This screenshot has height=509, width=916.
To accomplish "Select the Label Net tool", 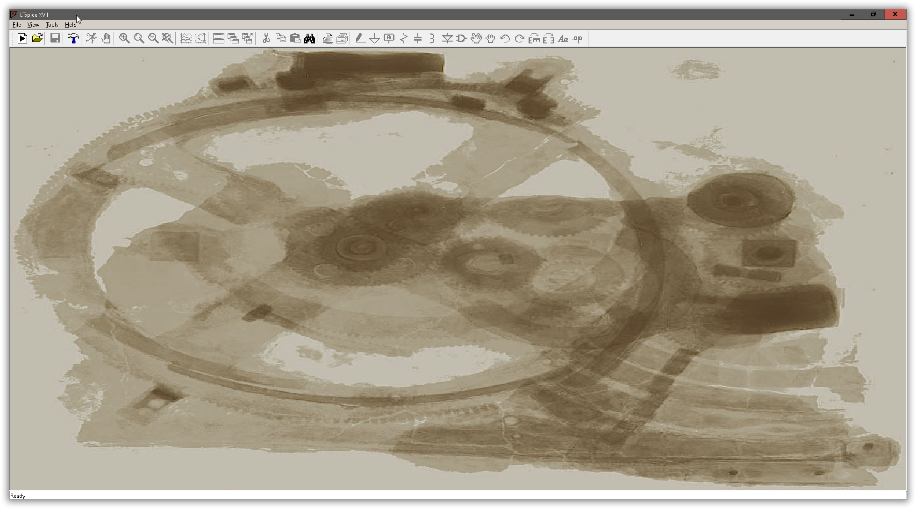I will [x=389, y=38].
